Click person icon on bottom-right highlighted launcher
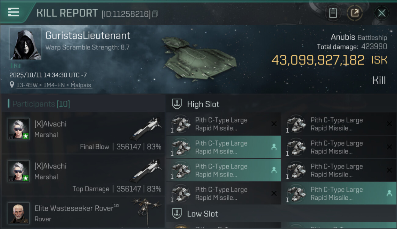The width and height of the screenshot is (397, 229). click(389, 193)
